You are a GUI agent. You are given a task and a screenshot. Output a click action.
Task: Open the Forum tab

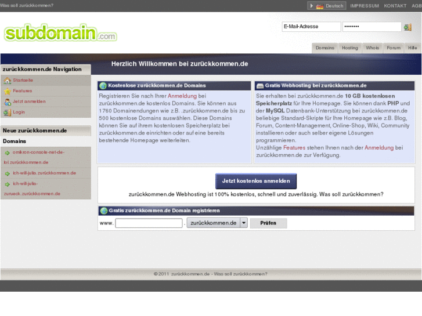(x=394, y=48)
